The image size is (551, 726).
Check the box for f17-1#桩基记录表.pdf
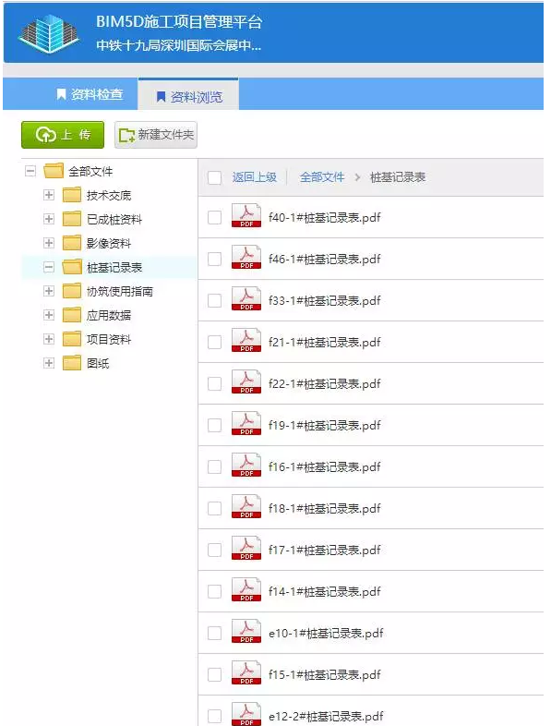click(x=214, y=551)
